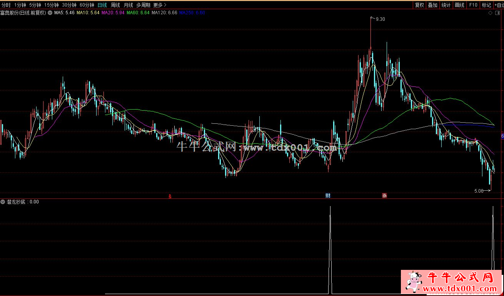The height and width of the screenshot is (296, 504).
Task: Open the 多周期 multi-period view
Action: (143, 5)
